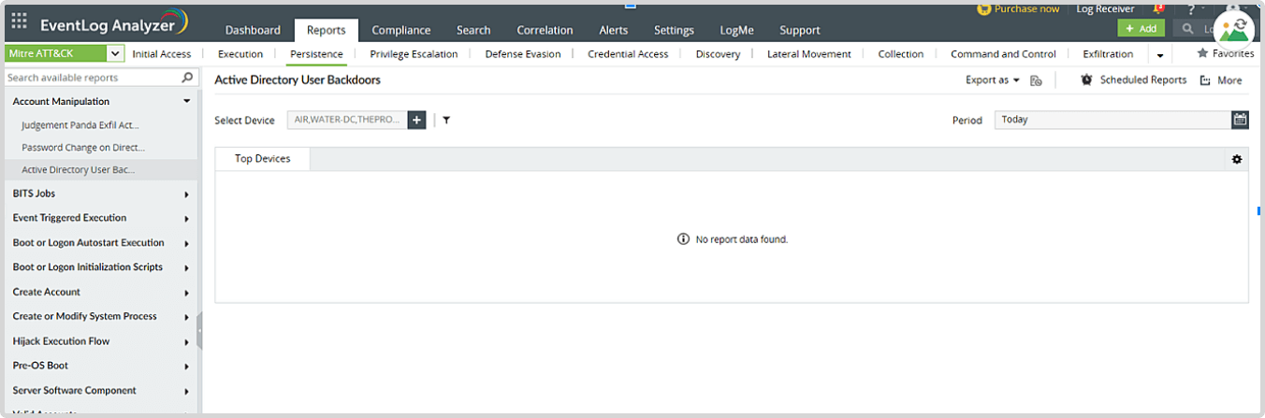Screen dimensions: 1265x418
Task: Select the Command and Control tactic
Action: coord(1003,54)
